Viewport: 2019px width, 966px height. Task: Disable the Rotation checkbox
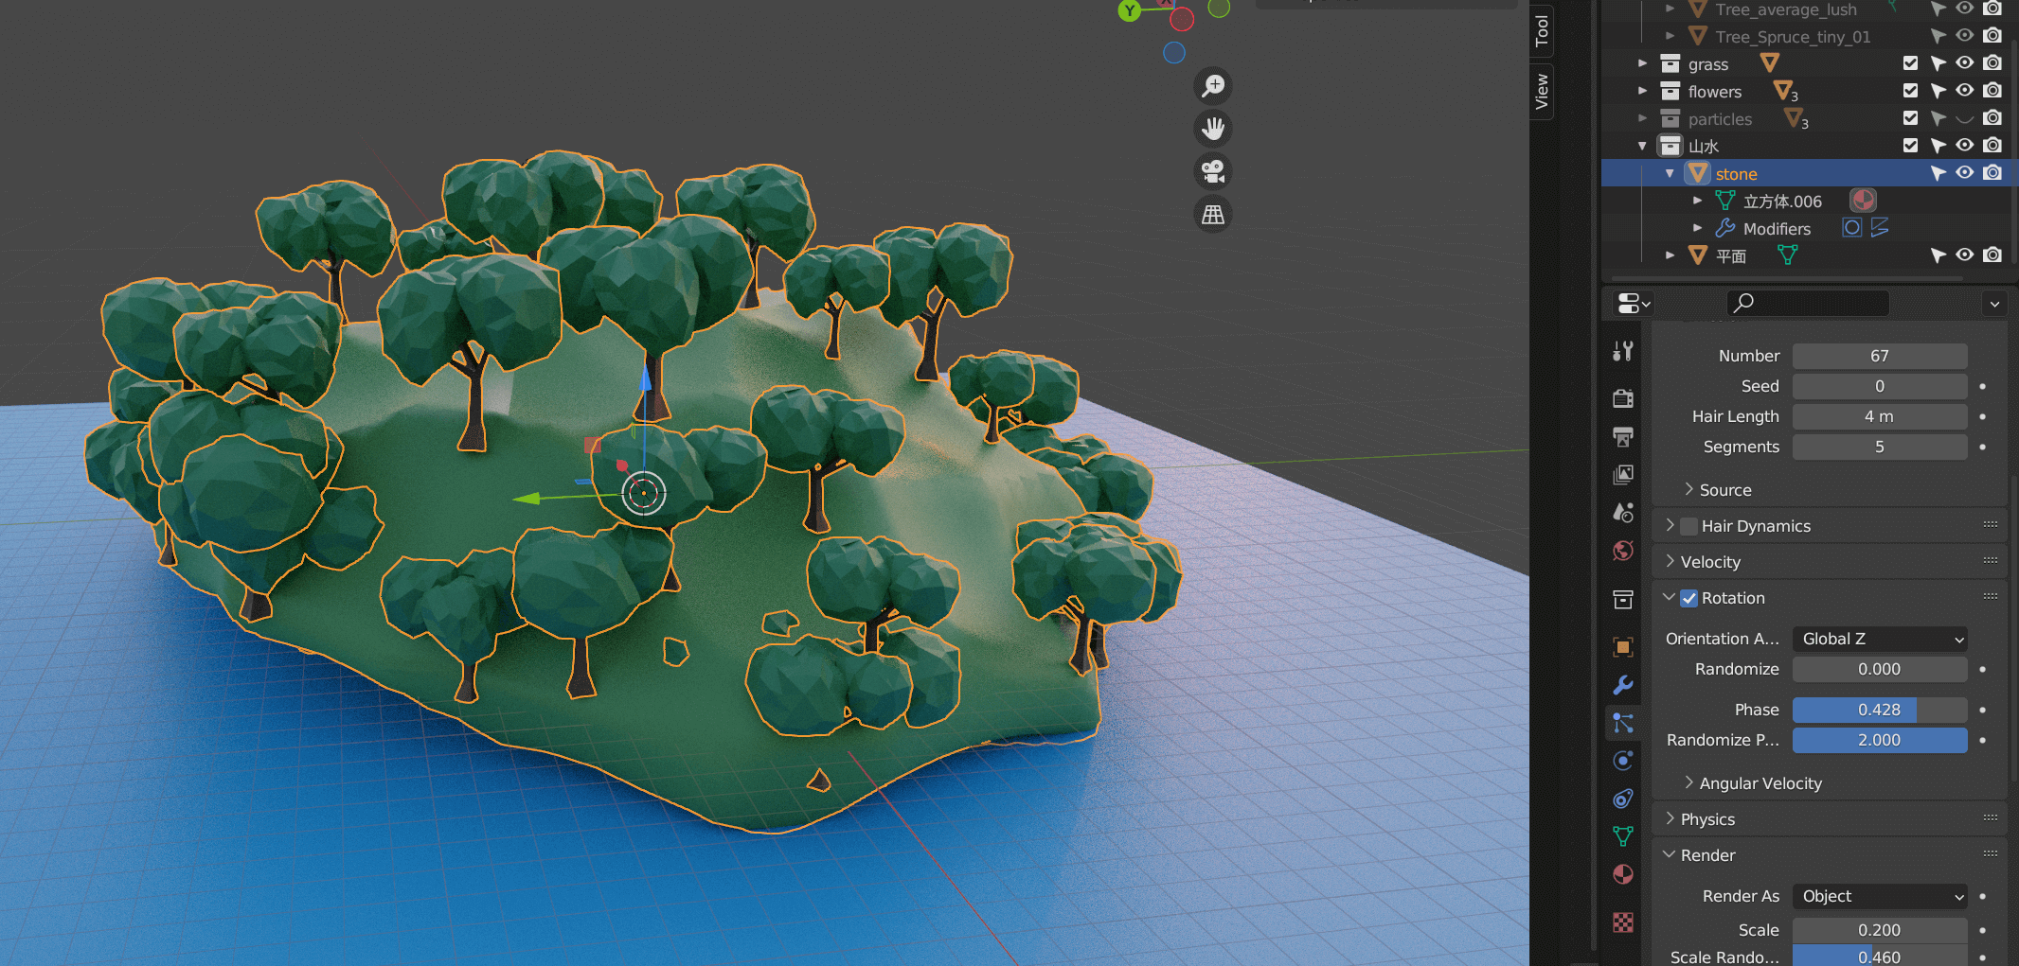point(1688,598)
